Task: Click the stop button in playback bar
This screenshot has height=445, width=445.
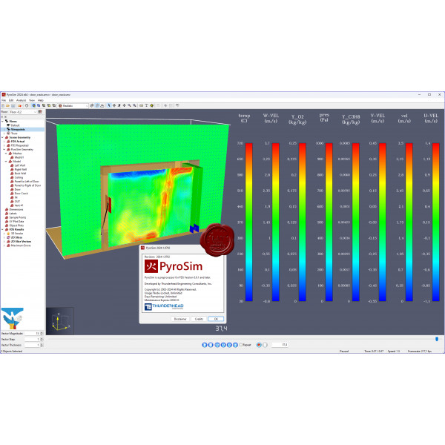Action: point(211,345)
